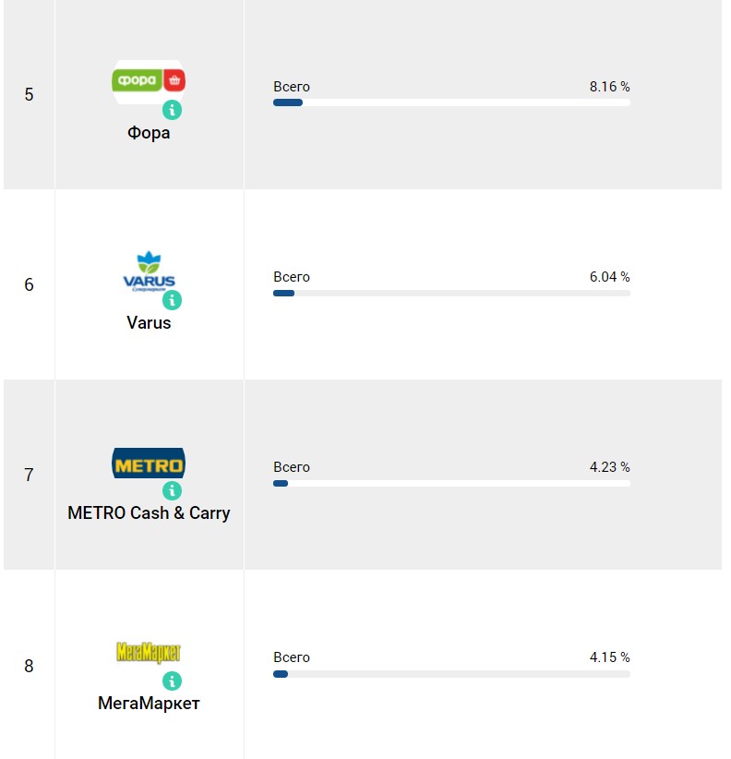Viewport: 731px width, 759px height.
Task: Open the Varus store name link
Action: tap(149, 323)
